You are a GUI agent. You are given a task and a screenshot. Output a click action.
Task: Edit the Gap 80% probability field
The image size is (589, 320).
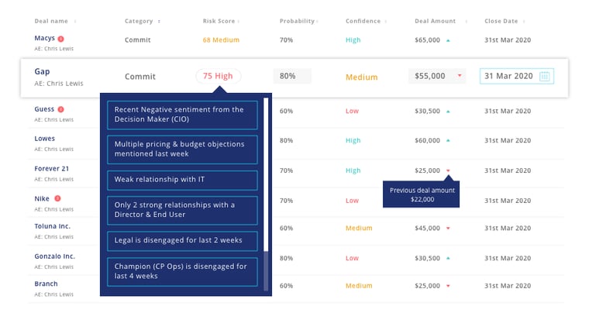coord(292,76)
